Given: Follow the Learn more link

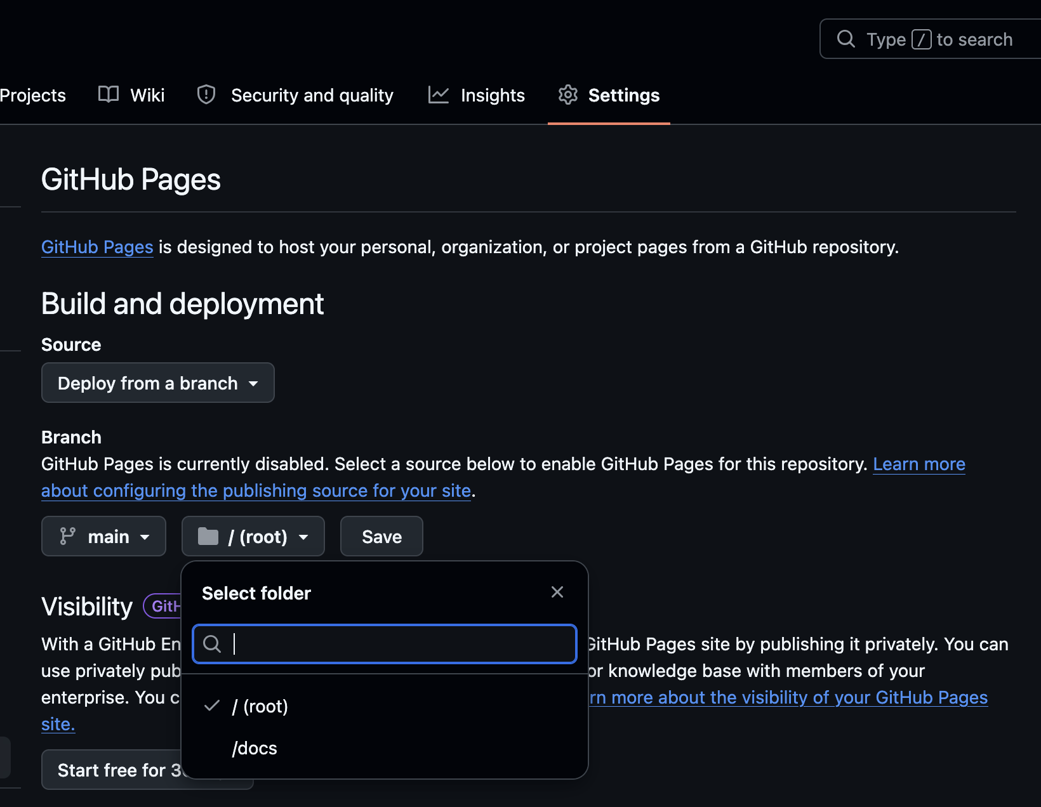Looking at the screenshot, I should pyautogui.click(x=919, y=464).
